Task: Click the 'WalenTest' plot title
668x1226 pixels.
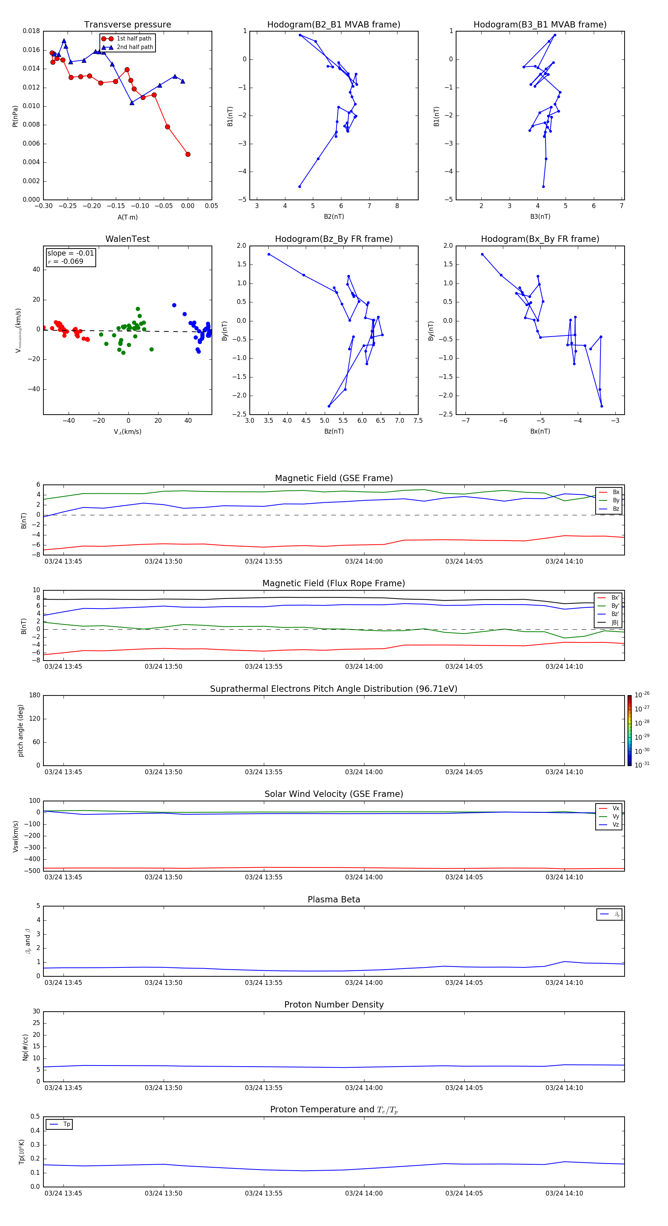Action: click(127, 239)
